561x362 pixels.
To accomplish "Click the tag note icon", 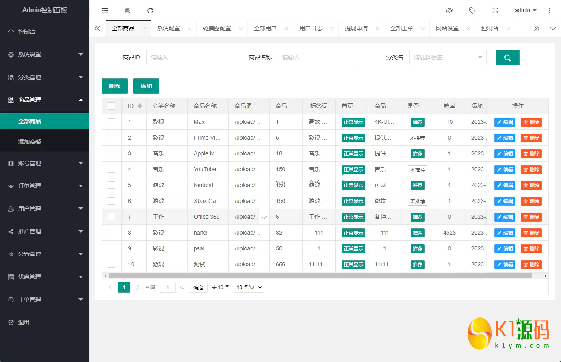I will click(472, 11).
